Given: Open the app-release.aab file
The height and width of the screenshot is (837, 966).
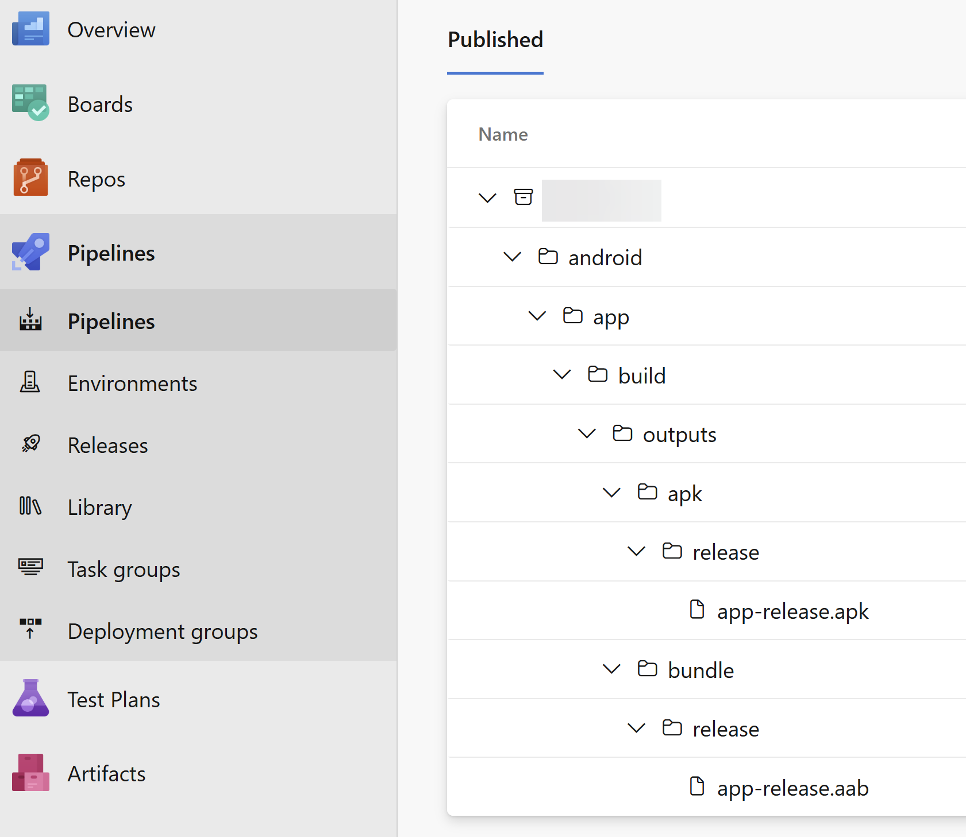Looking at the screenshot, I should click(792, 788).
